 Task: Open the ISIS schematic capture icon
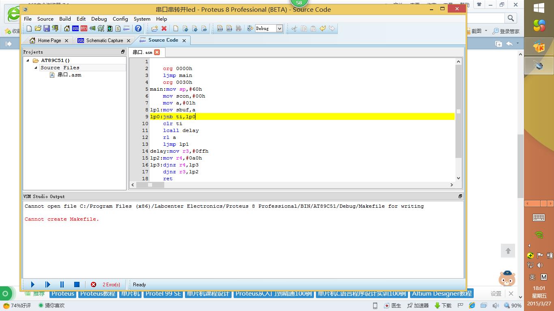coord(75,28)
